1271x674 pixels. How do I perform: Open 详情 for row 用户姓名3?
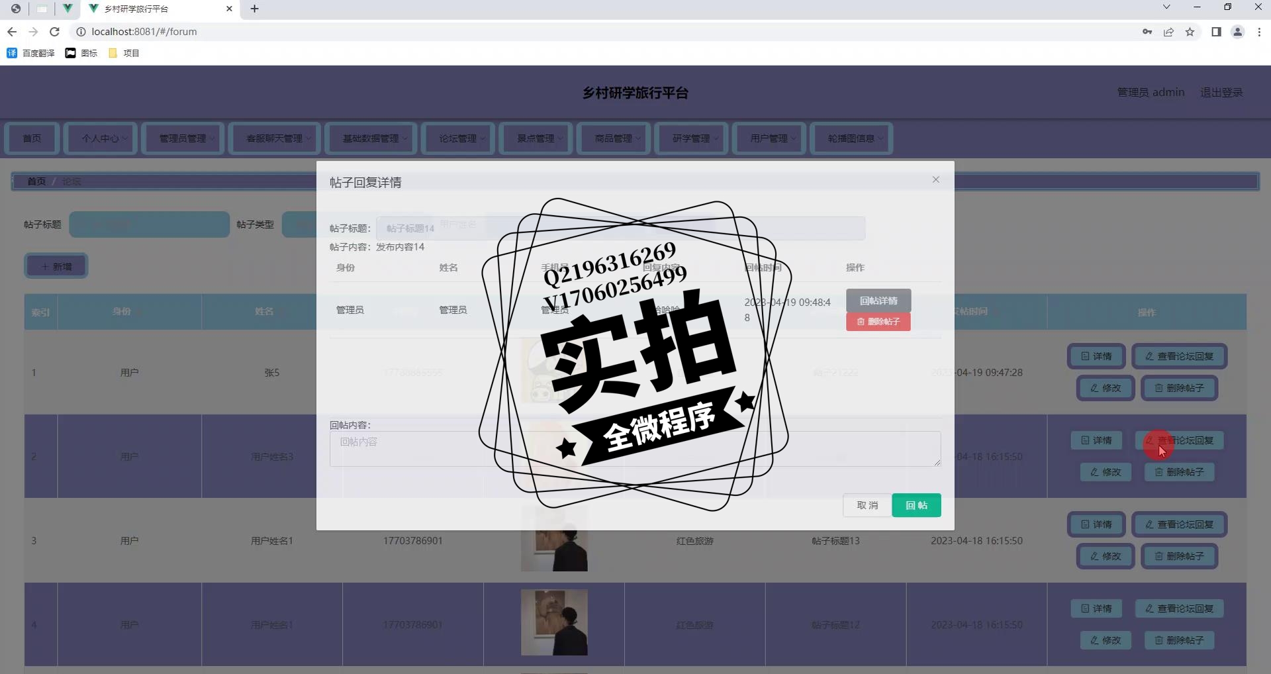pyautogui.click(x=1096, y=440)
